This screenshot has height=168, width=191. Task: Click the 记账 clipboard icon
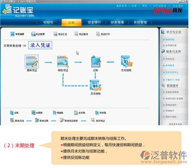[96, 61]
